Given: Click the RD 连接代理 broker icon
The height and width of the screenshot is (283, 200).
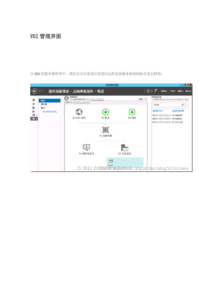Looking at the screenshot, I should click(106, 130).
